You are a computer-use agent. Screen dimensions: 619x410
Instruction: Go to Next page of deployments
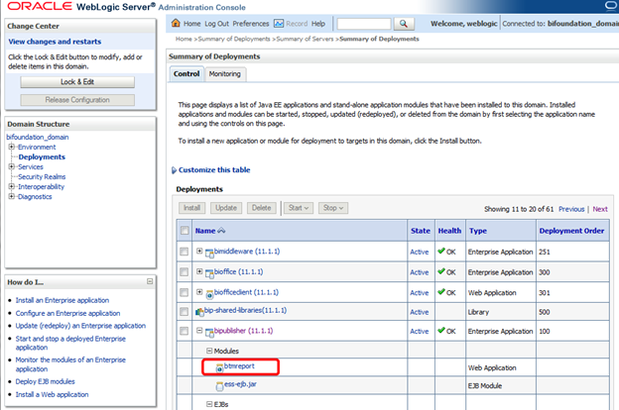(x=599, y=209)
